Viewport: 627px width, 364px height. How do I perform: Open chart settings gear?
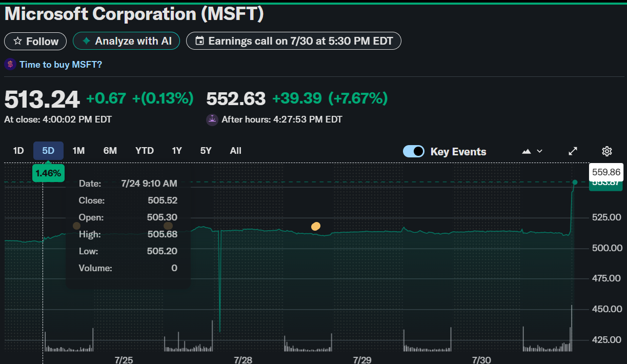607,151
